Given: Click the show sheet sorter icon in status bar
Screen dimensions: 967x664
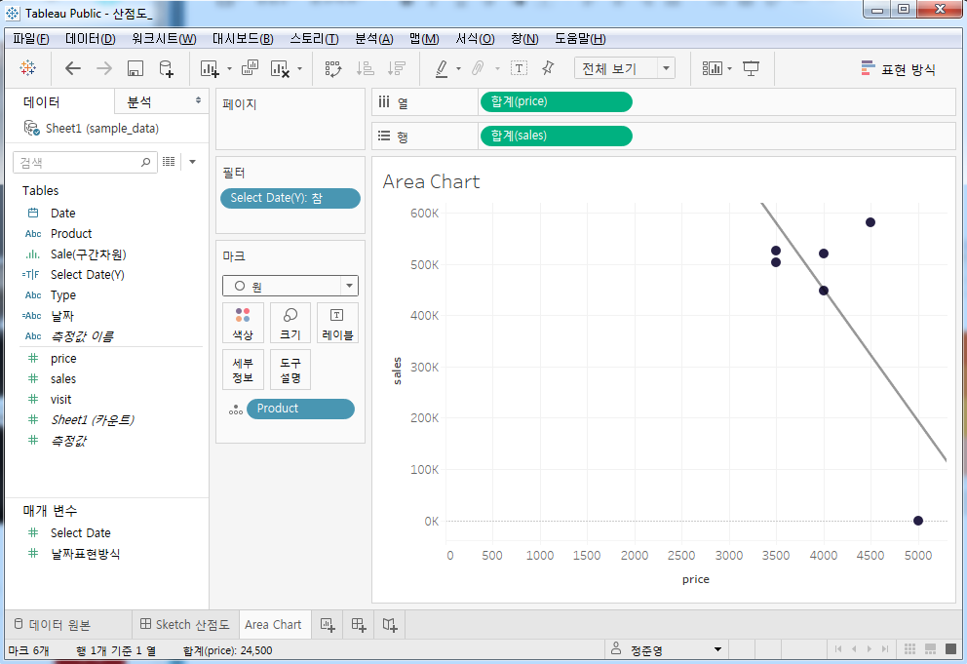Looking at the screenshot, I should pos(909,648).
